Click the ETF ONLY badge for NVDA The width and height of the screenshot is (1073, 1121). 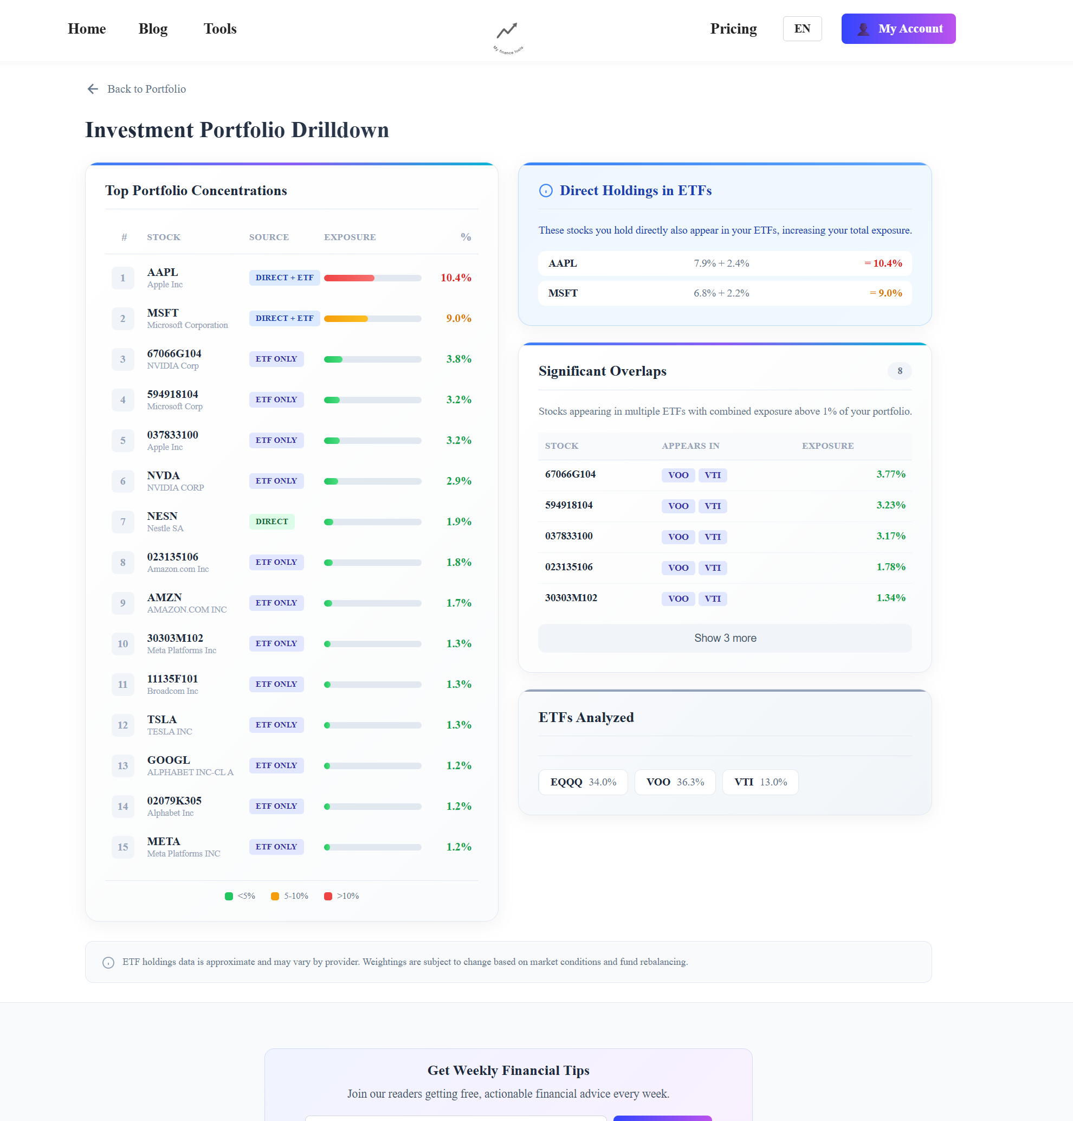(276, 481)
